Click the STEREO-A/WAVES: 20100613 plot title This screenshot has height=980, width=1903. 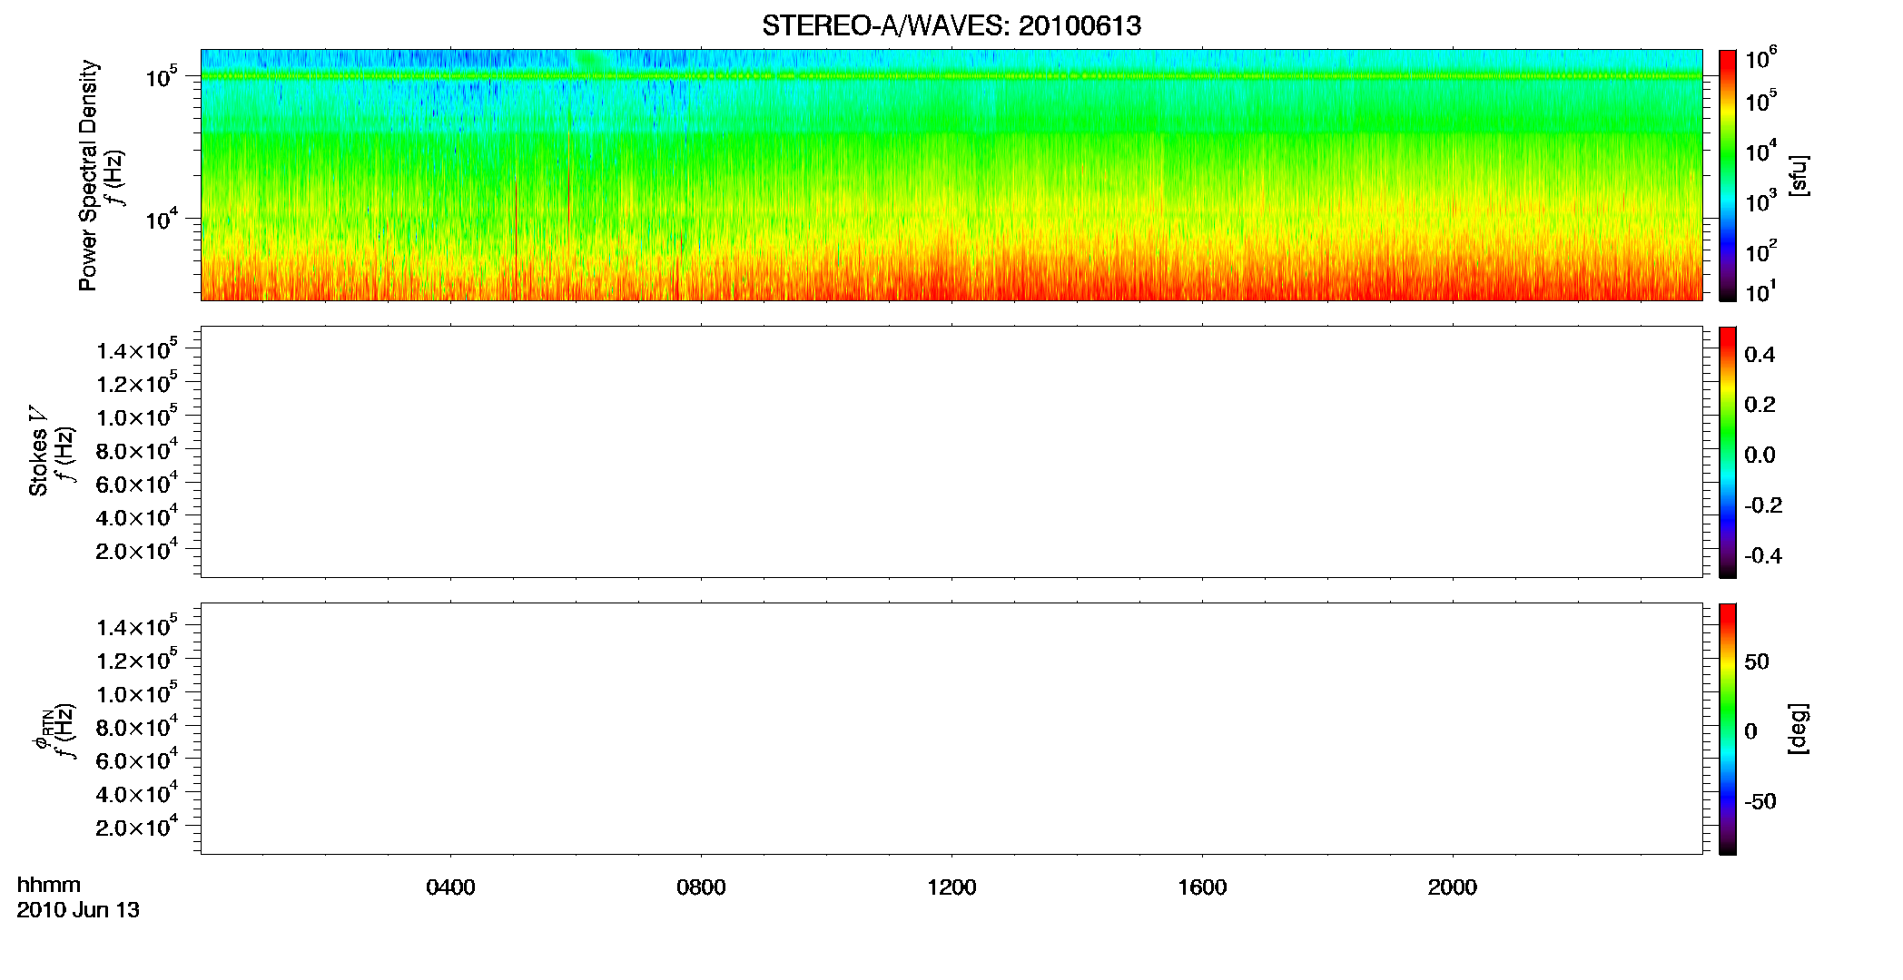point(951,26)
